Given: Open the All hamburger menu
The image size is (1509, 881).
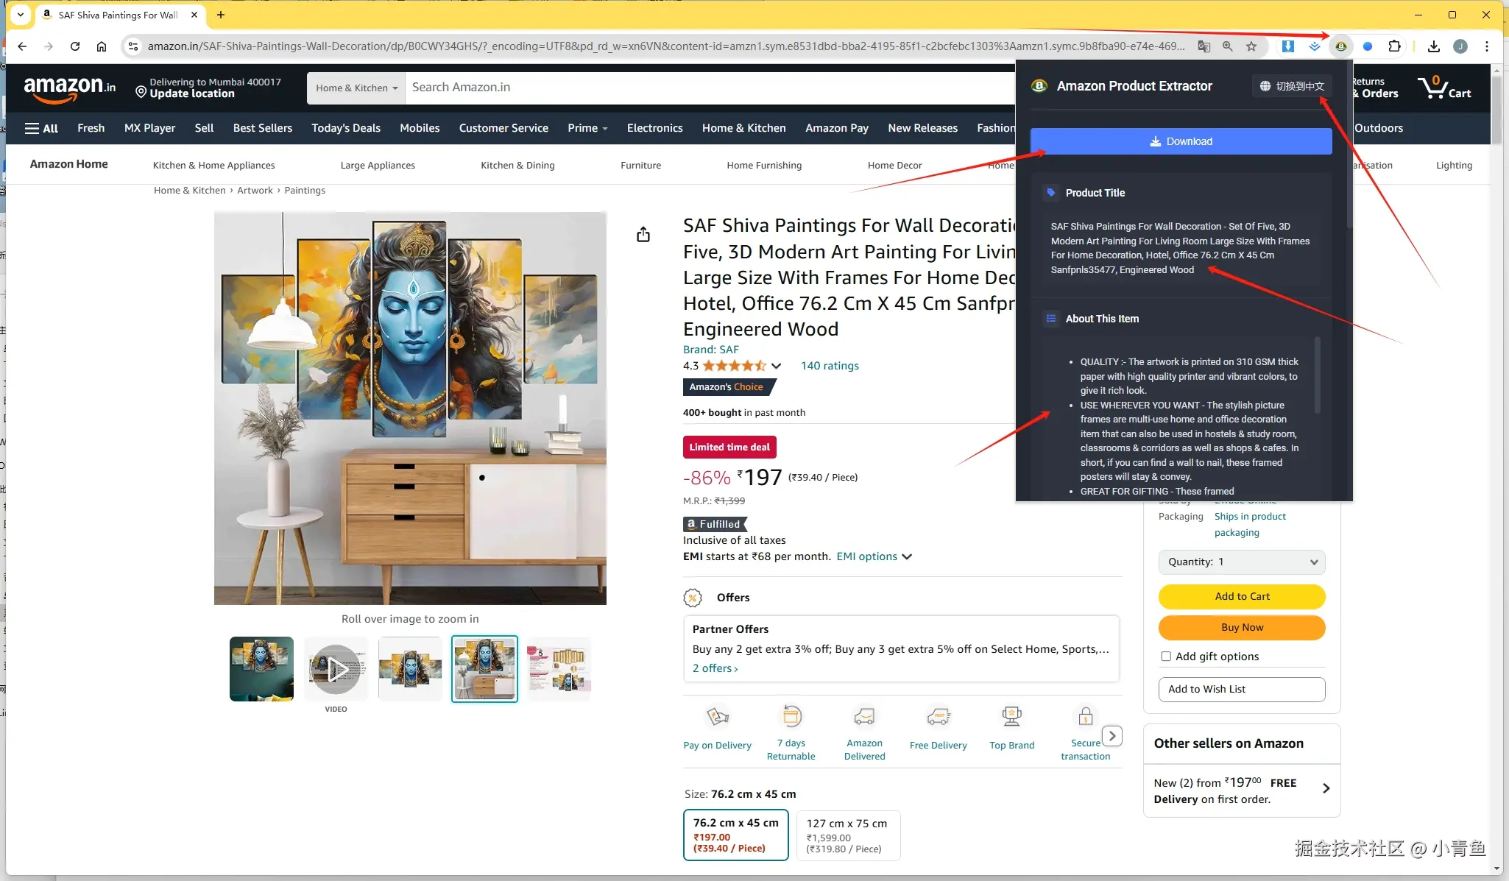Looking at the screenshot, I should point(41,128).
